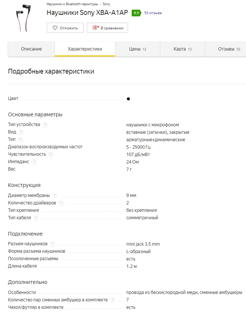Open 53 отзыва reviews link
The width and height of the screenshot is (246, 317).
[x=153, y=13]
